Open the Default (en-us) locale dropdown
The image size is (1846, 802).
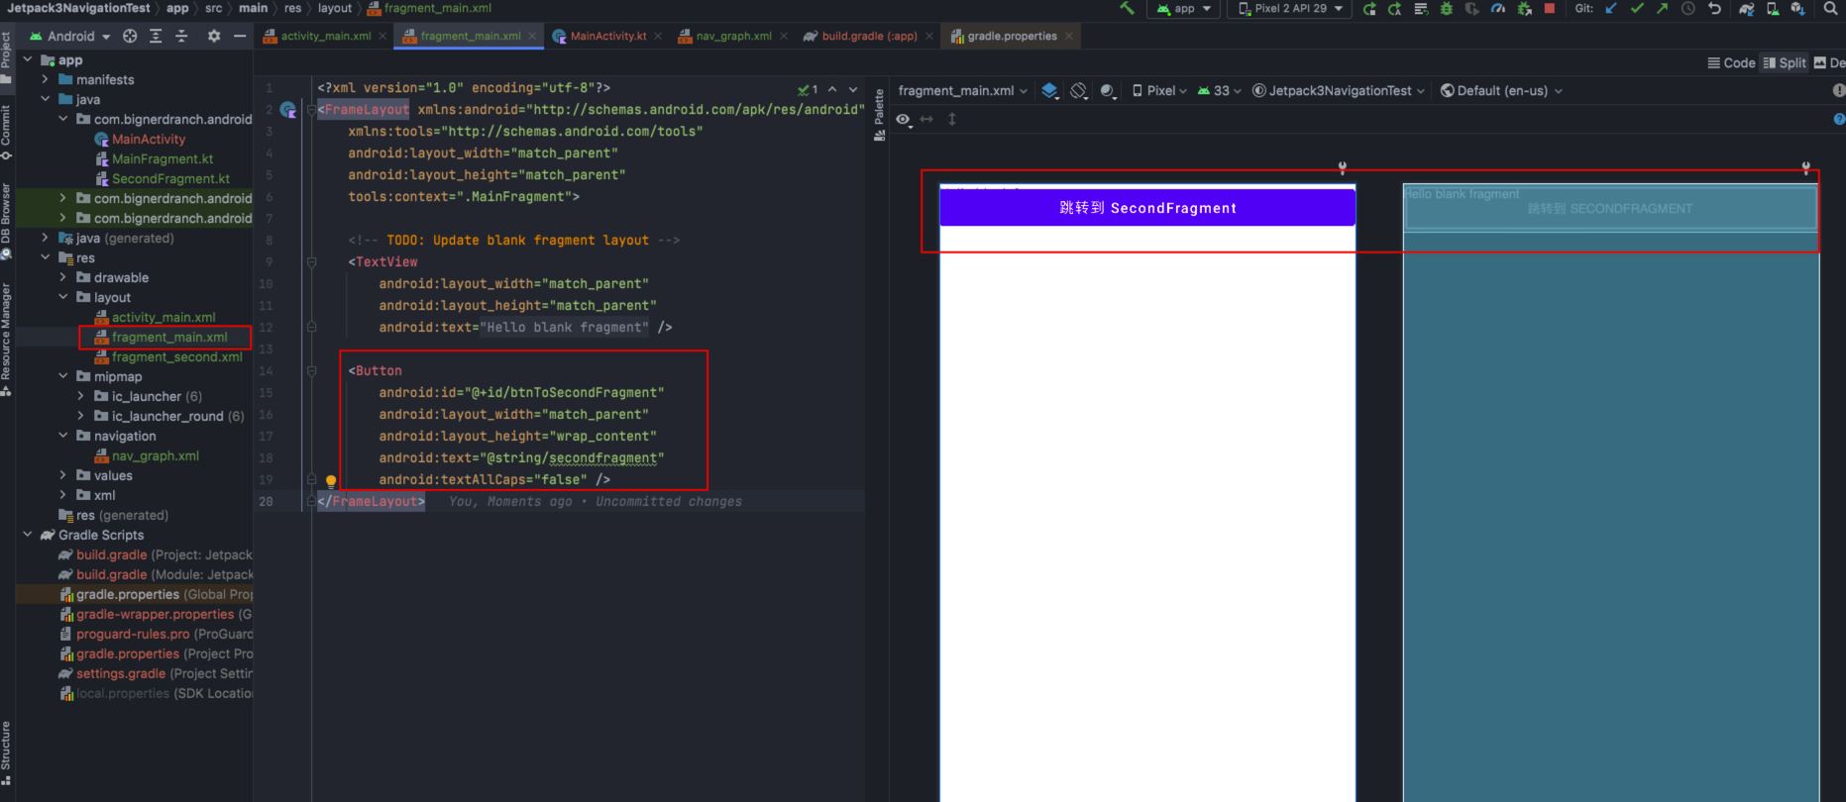pyautogui.click(x=1501, y=91)
